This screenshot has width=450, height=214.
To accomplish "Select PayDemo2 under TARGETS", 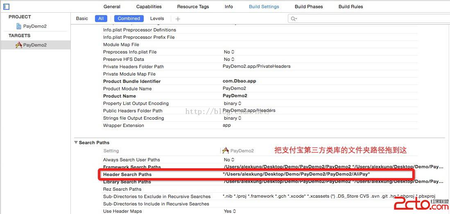I will click(x=35, y=45).
